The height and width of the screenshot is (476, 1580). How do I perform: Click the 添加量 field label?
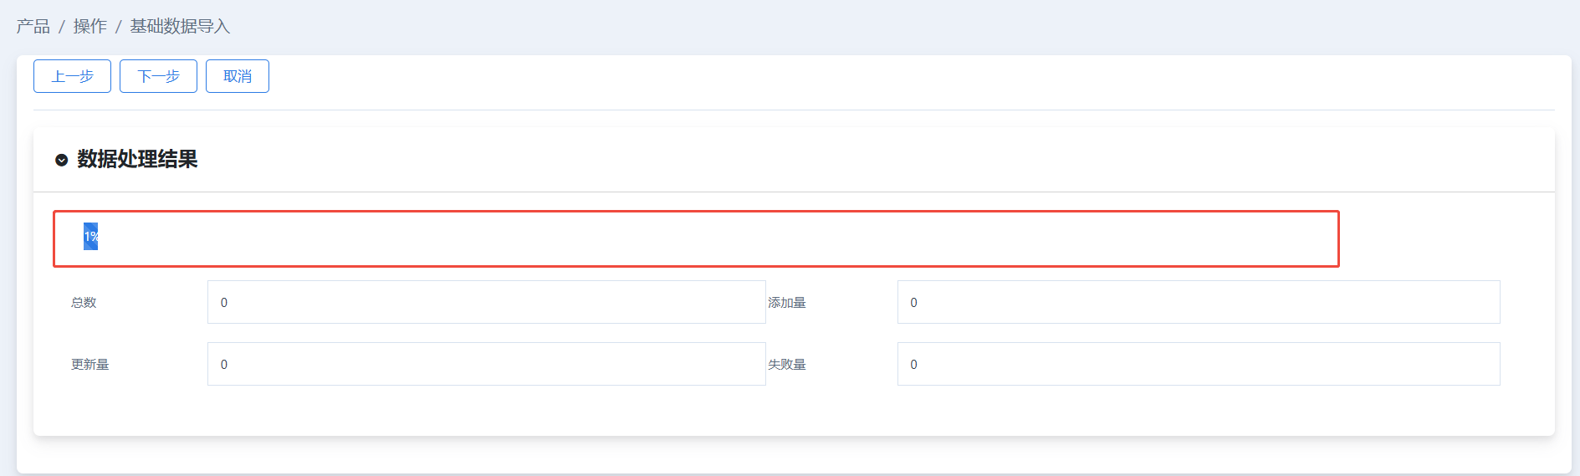tap(787, 303)
